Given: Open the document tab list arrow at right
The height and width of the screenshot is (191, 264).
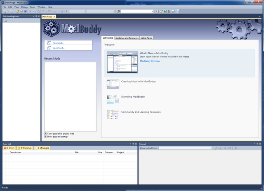Looking at the screenshot, I should pyautogui.click(x=259, y=17).
